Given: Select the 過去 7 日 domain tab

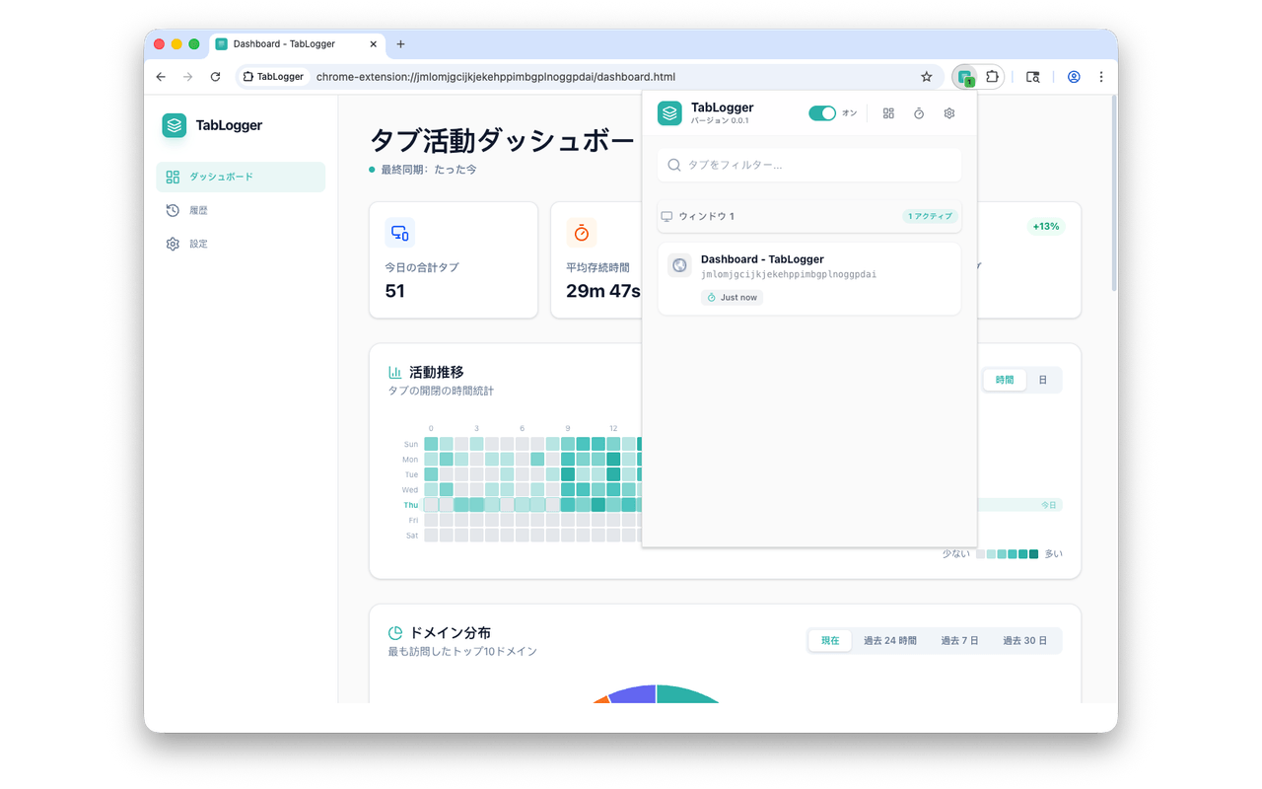Looking at the screenshot, I should 959,640.
